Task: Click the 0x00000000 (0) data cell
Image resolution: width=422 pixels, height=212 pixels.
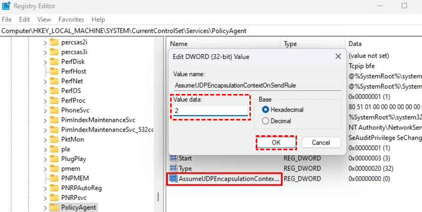Action: (369, 179)
